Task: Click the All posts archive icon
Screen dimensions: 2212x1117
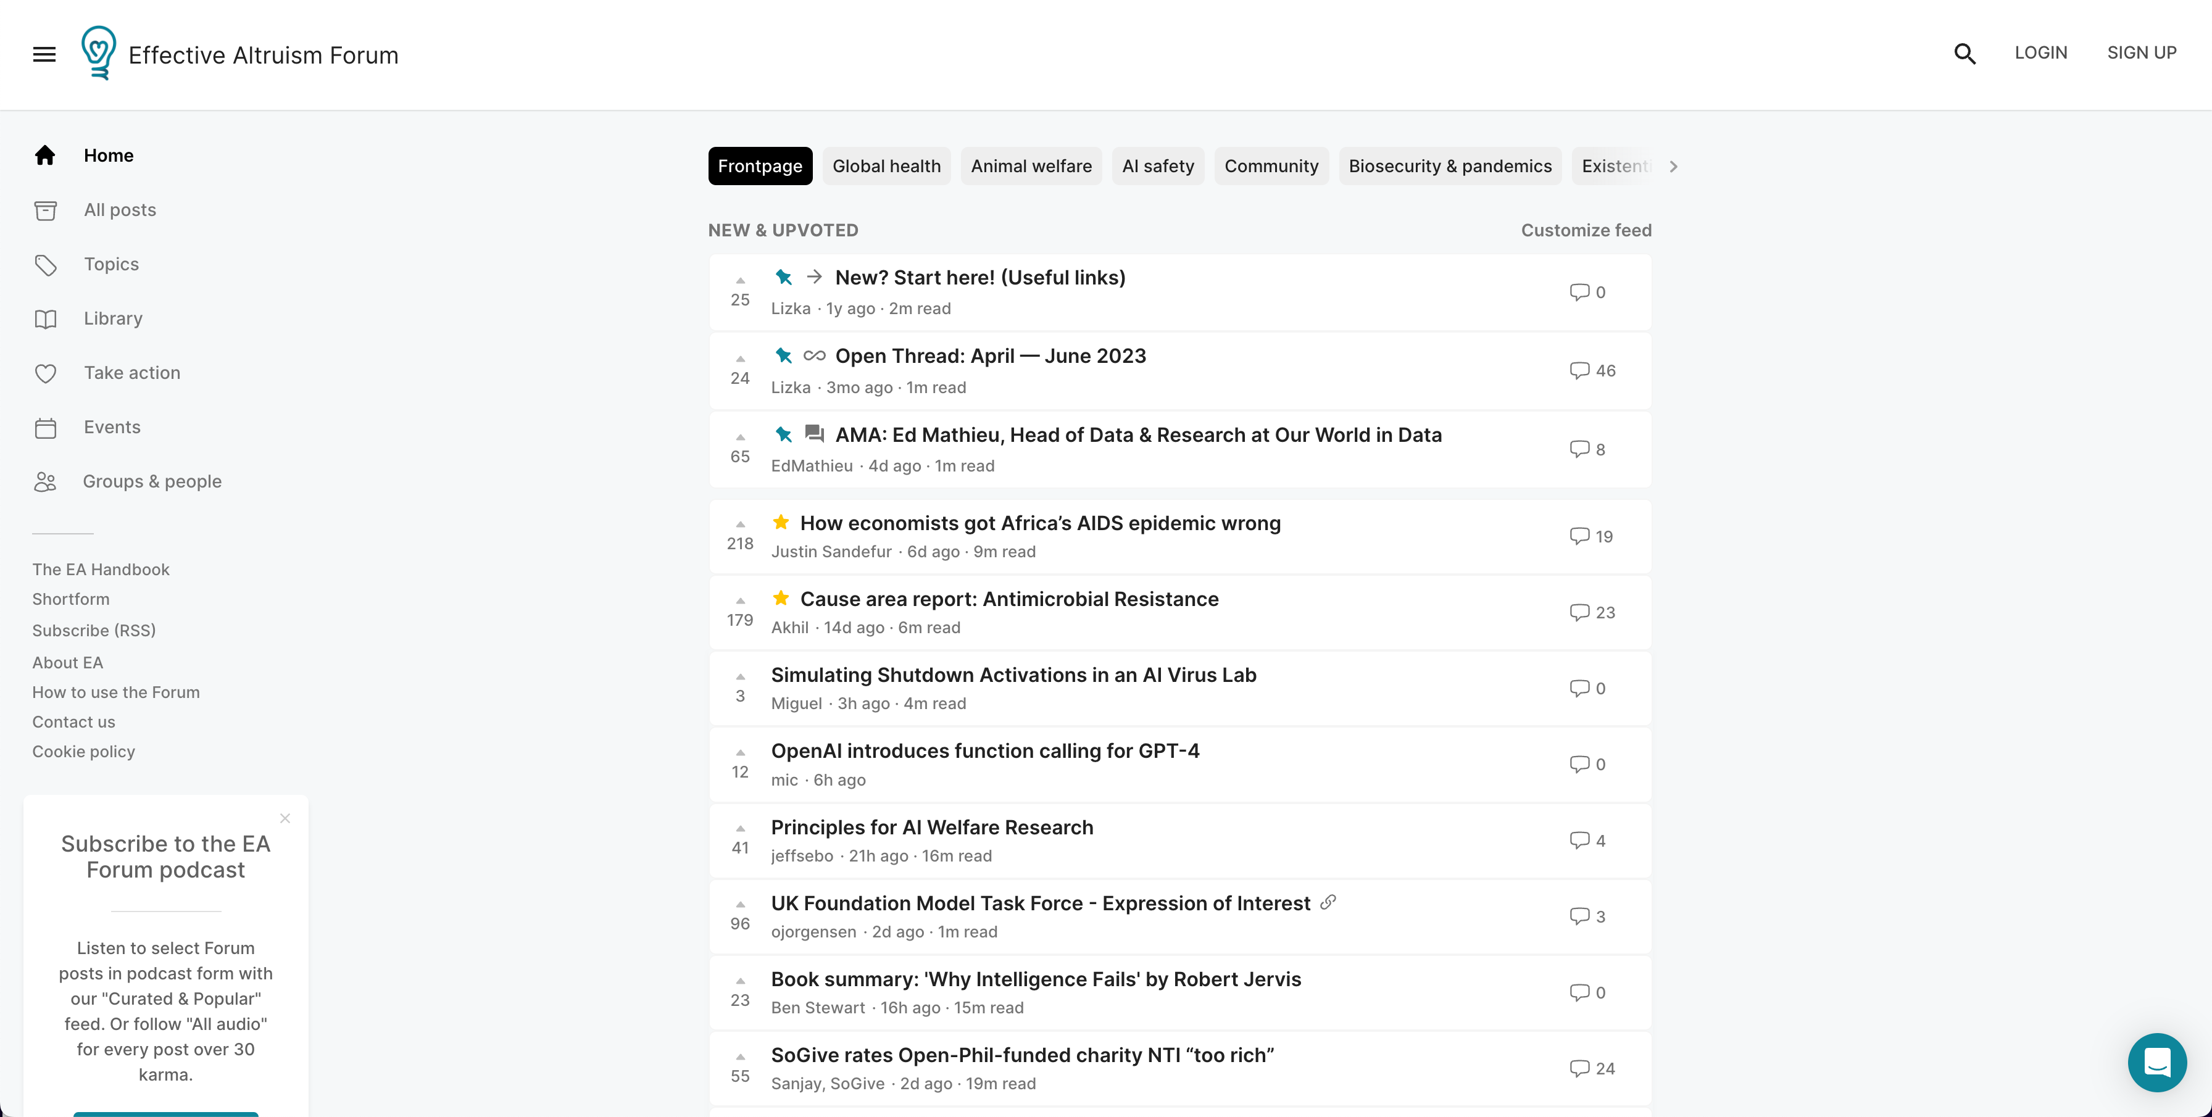Action: click(x=46, y=210)
